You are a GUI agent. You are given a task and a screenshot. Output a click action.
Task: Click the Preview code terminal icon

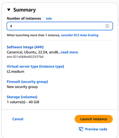(x=81, y=129)
